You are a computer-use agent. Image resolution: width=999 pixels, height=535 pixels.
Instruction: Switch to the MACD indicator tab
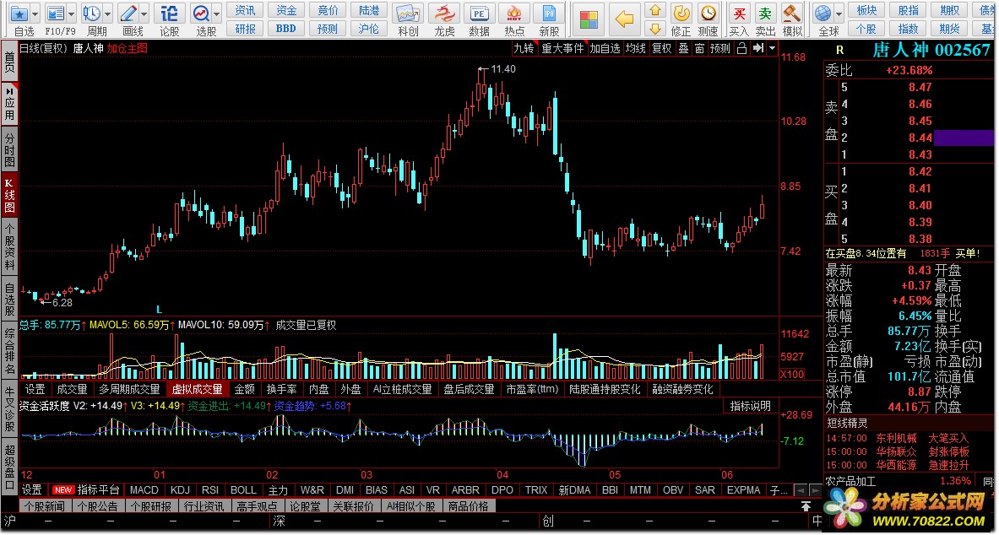point(144,490)
